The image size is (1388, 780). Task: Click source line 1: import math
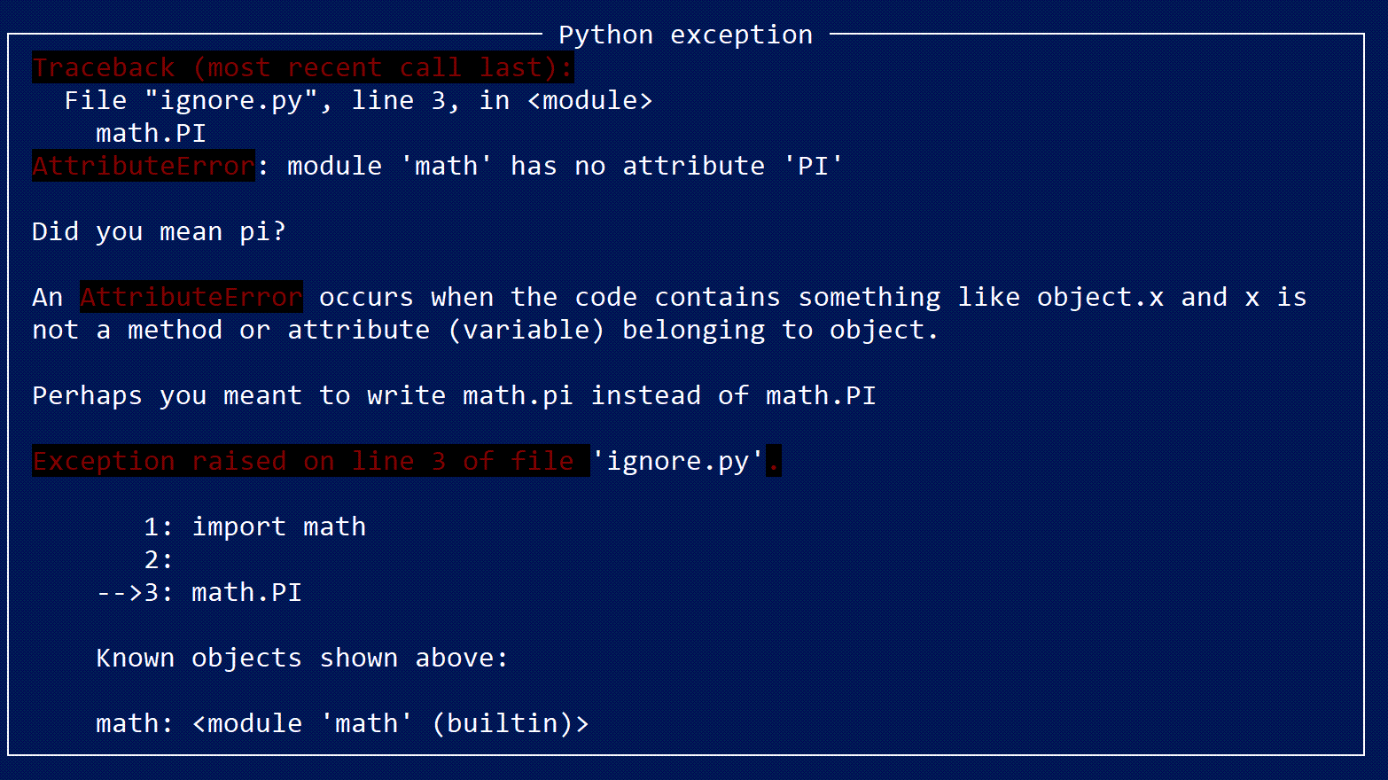(x=254, y=526)
